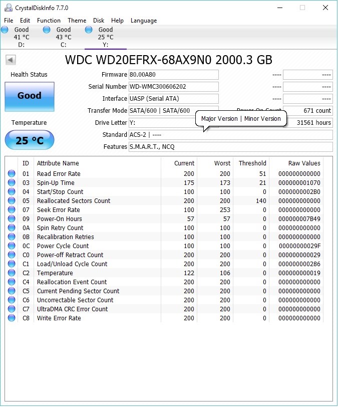The width and height of the screenshot is (338, 407).
Task: Click the 'Load/Unload Cycle Count' attribute name
Action: coord(72,264)
